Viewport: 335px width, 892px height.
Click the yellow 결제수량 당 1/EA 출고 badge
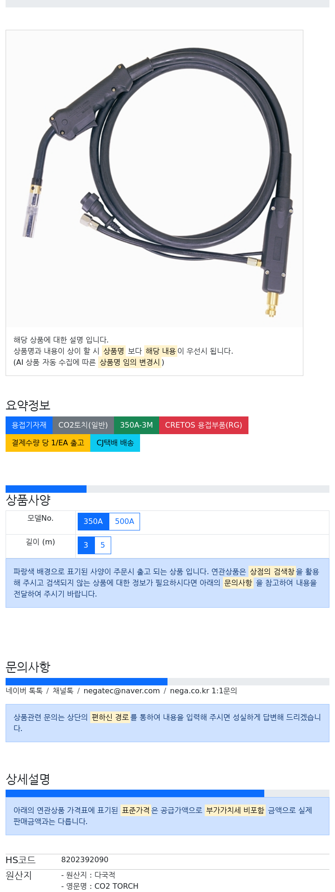point(48,443)
